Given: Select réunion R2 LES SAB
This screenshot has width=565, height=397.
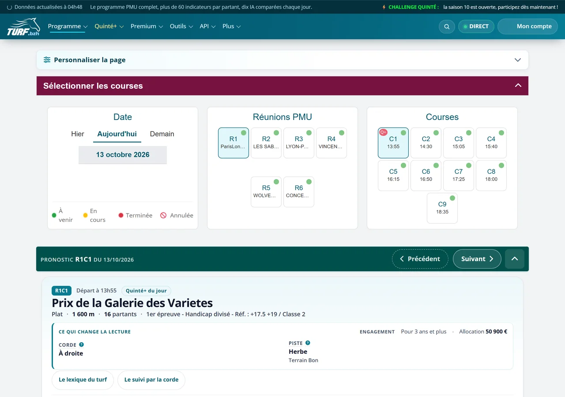Looking at the screenshot, I should [x=266, y=143].
